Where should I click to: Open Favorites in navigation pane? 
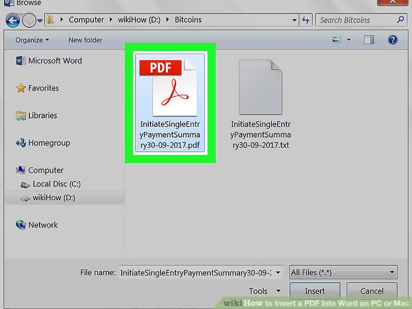44,88
